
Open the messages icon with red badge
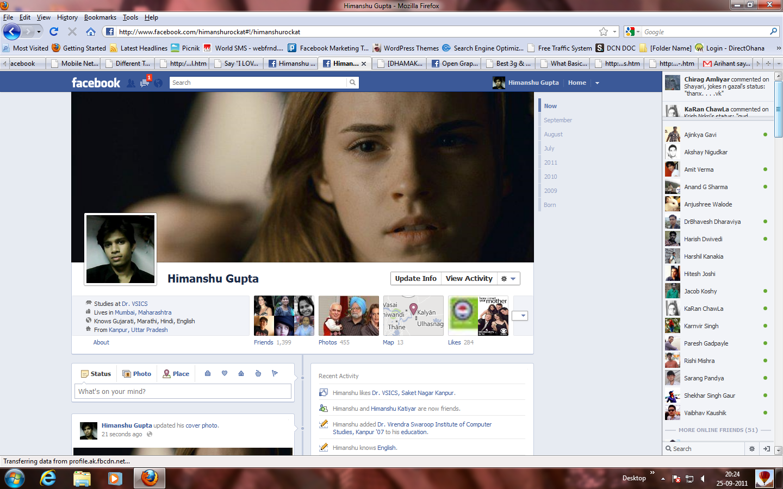[145, 83]
